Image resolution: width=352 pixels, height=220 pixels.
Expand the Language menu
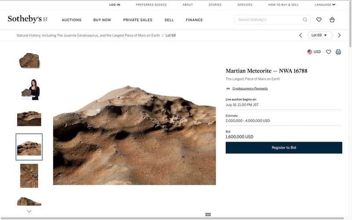(325, 5)
